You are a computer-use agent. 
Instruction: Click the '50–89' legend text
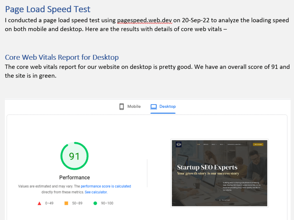[77, 203]
